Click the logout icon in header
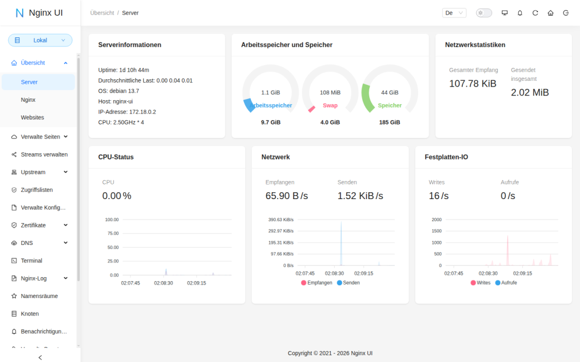The width and height of the screenshot is (580, 362). (566, 13)
